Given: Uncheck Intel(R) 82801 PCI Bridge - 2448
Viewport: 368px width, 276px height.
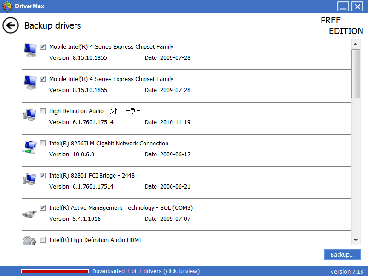Looking at the screenshot, I should 42,175.
